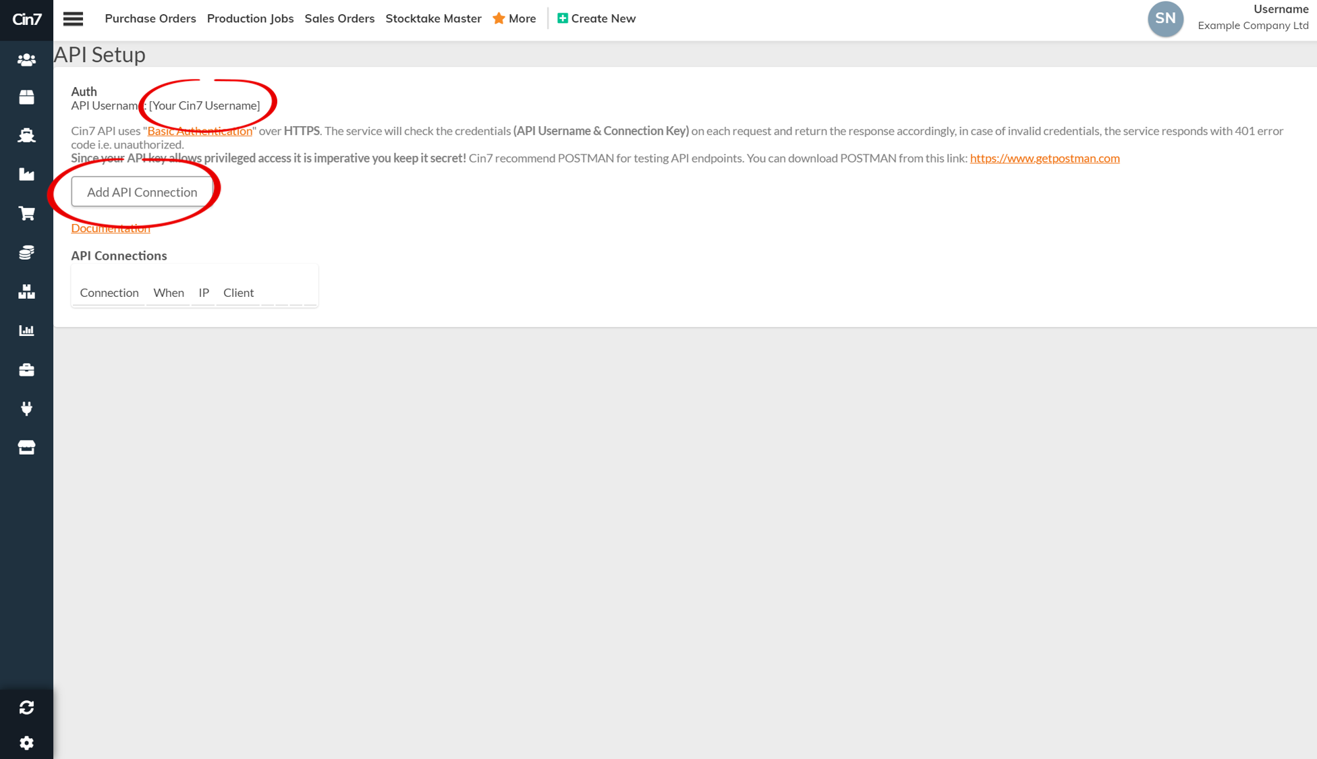
Task: Click the SN user avatar
Action: pos(1165,19)
